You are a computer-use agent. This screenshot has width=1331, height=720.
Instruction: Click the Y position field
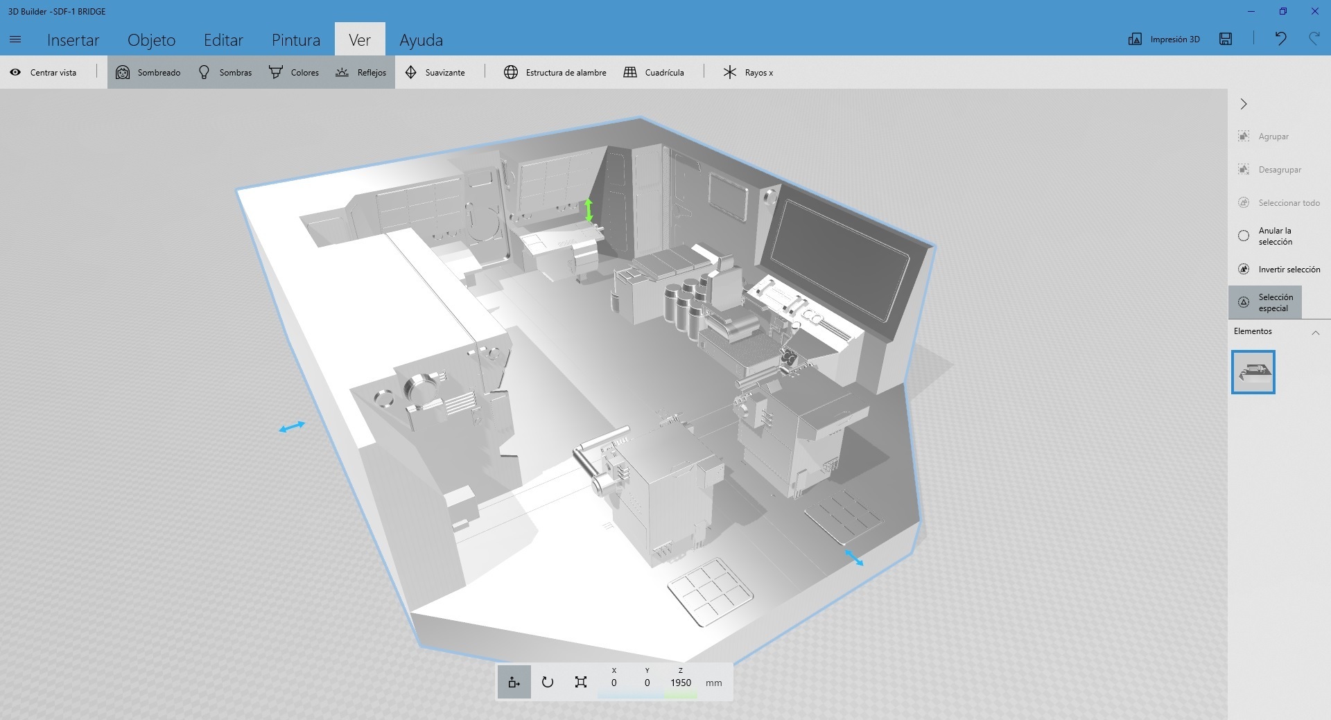click(x=647, y=683)
